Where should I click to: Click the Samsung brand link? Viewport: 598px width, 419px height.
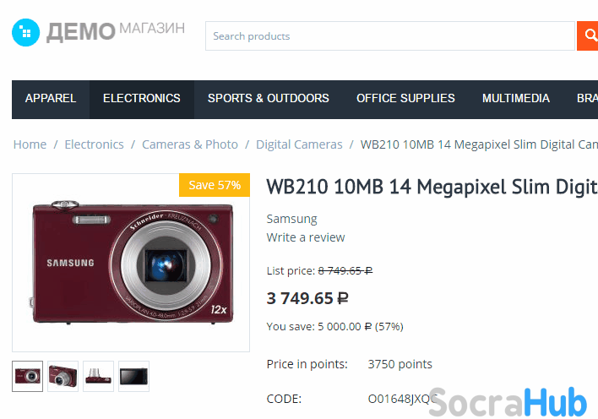(291, 219)
